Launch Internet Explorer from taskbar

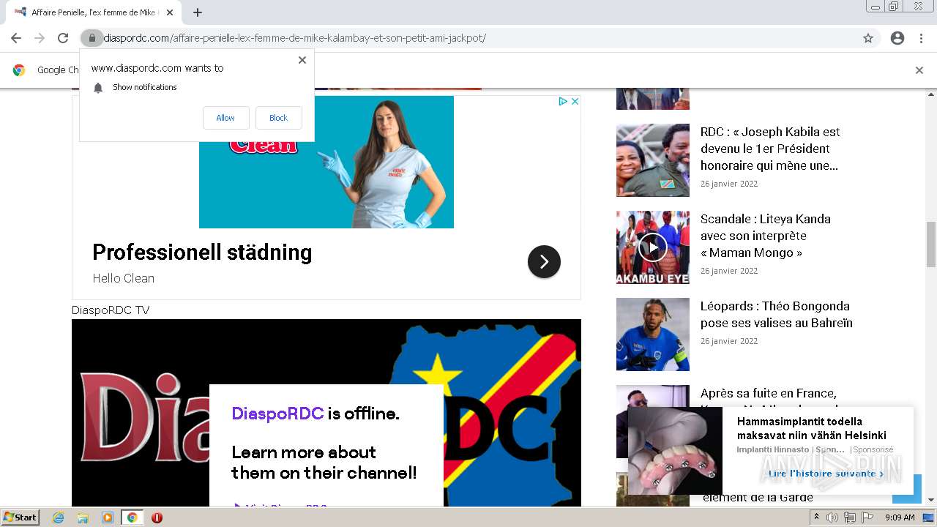(58, 517)
